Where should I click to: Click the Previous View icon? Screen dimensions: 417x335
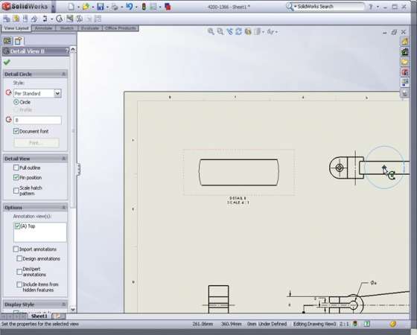click(229, 31)
